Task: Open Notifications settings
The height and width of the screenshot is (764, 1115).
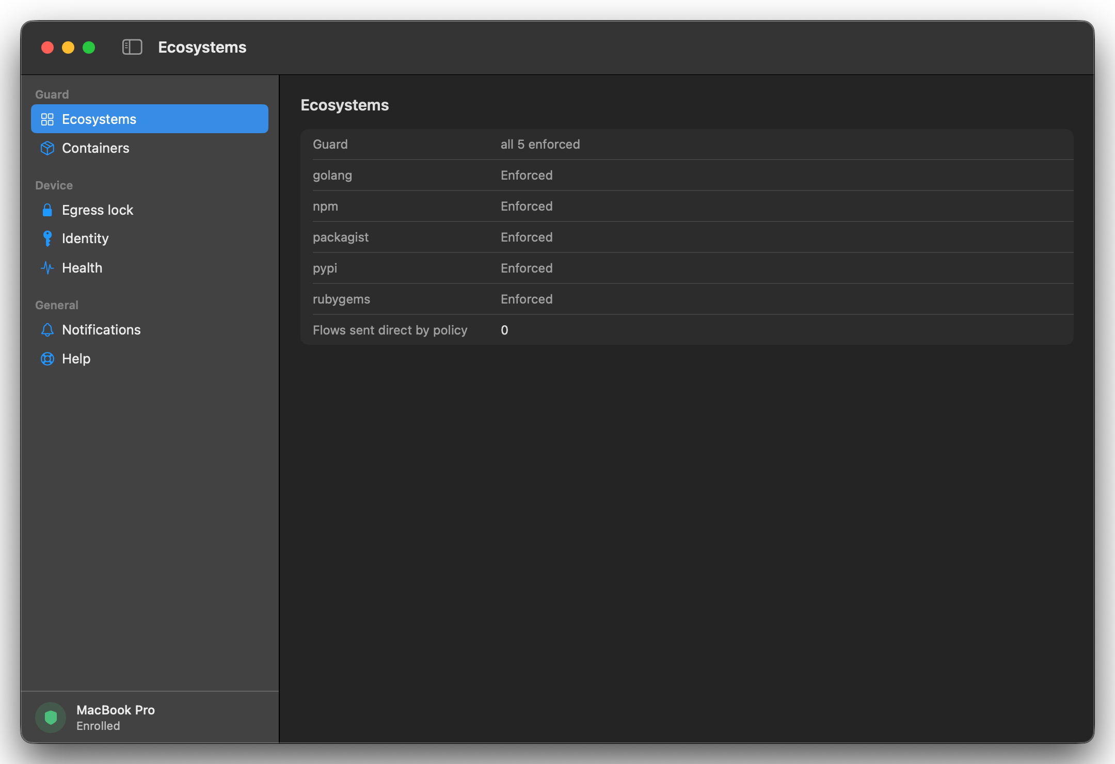Action: (x=150, y=330)
